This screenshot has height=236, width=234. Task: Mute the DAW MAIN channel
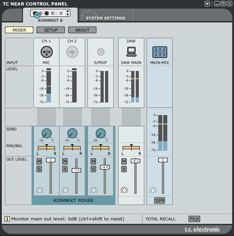click(124, 161)
